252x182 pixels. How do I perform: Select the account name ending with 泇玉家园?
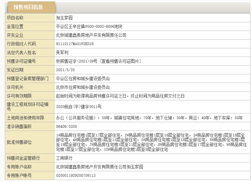(99, 167)
